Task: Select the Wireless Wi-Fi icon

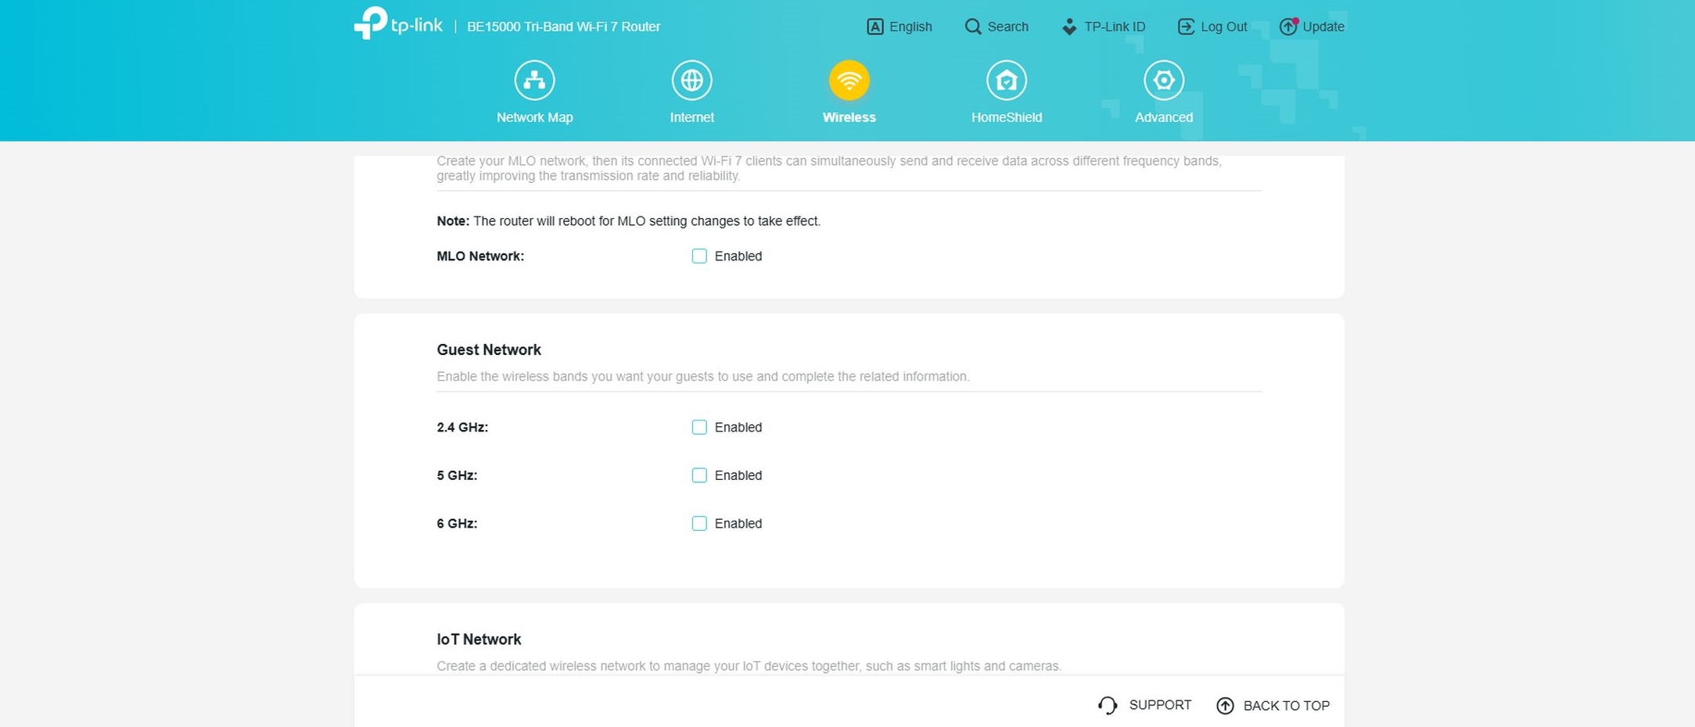Action: click(849, 81)
